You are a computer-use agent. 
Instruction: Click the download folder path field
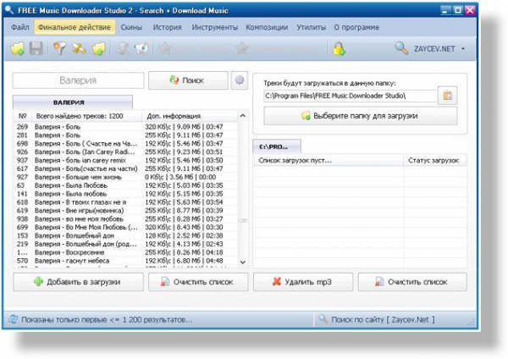coord(351,96)
